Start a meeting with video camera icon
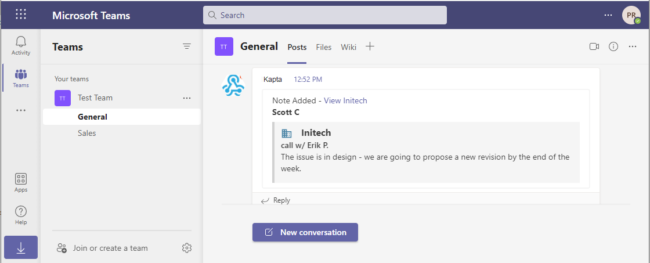Screen dimensions: 650x263 tap(594, 46)
